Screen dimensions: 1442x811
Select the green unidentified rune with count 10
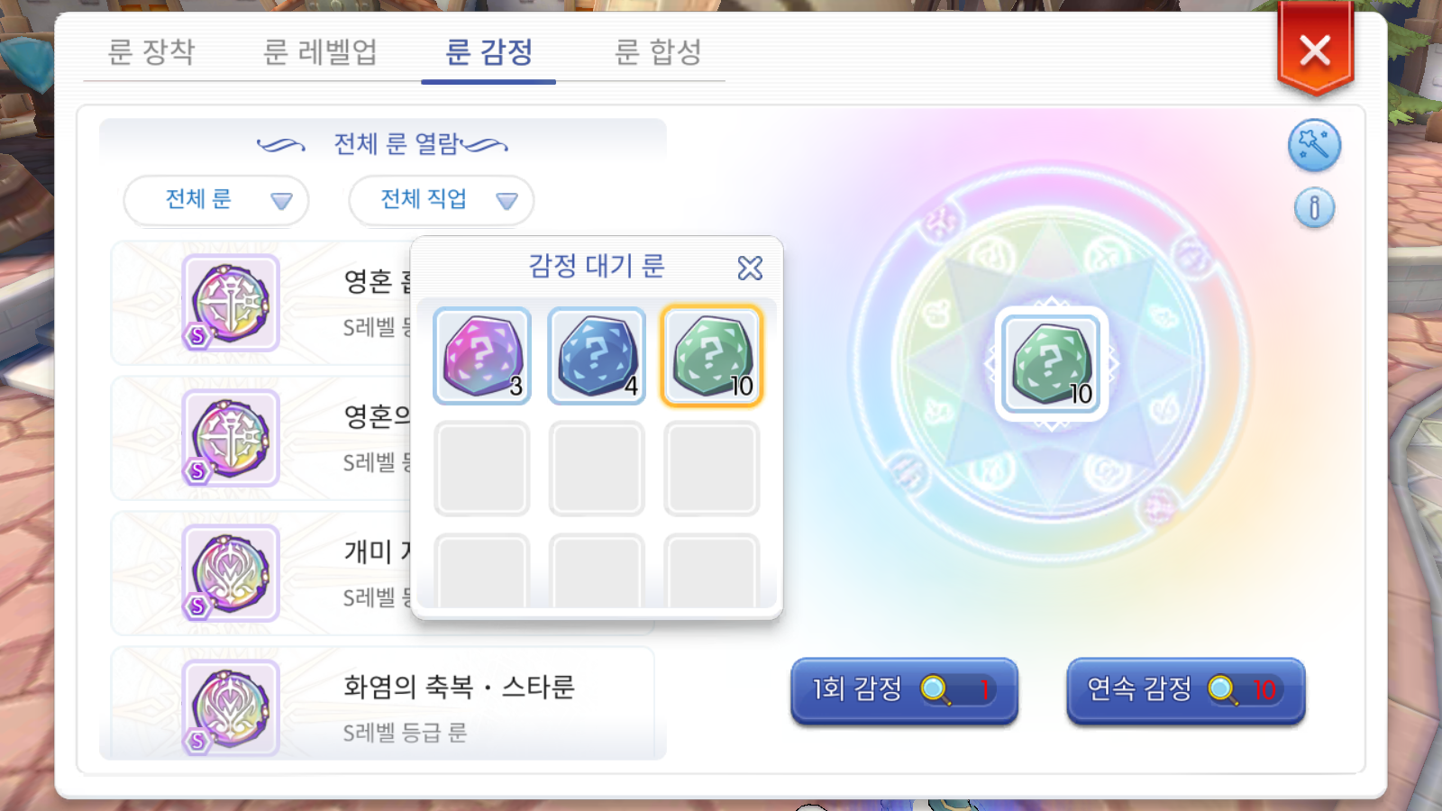pos(712,356)
